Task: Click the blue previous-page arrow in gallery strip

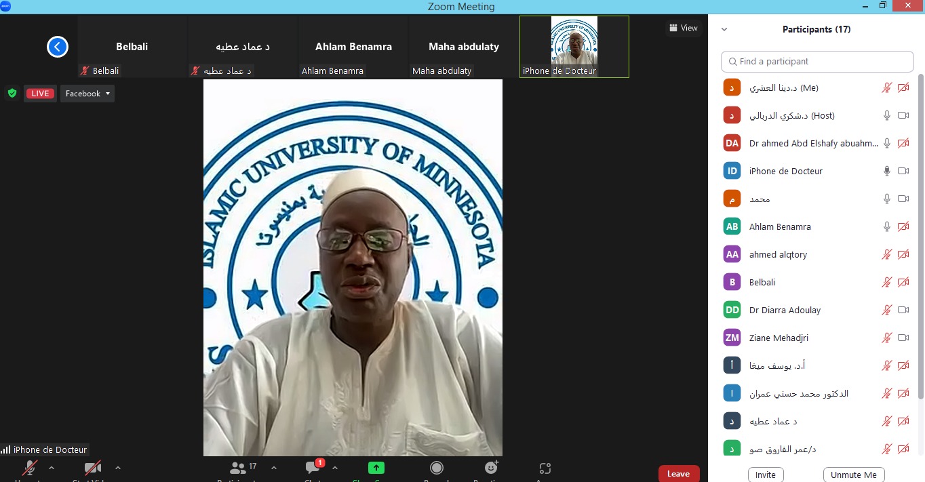Action: click(58, 47)
